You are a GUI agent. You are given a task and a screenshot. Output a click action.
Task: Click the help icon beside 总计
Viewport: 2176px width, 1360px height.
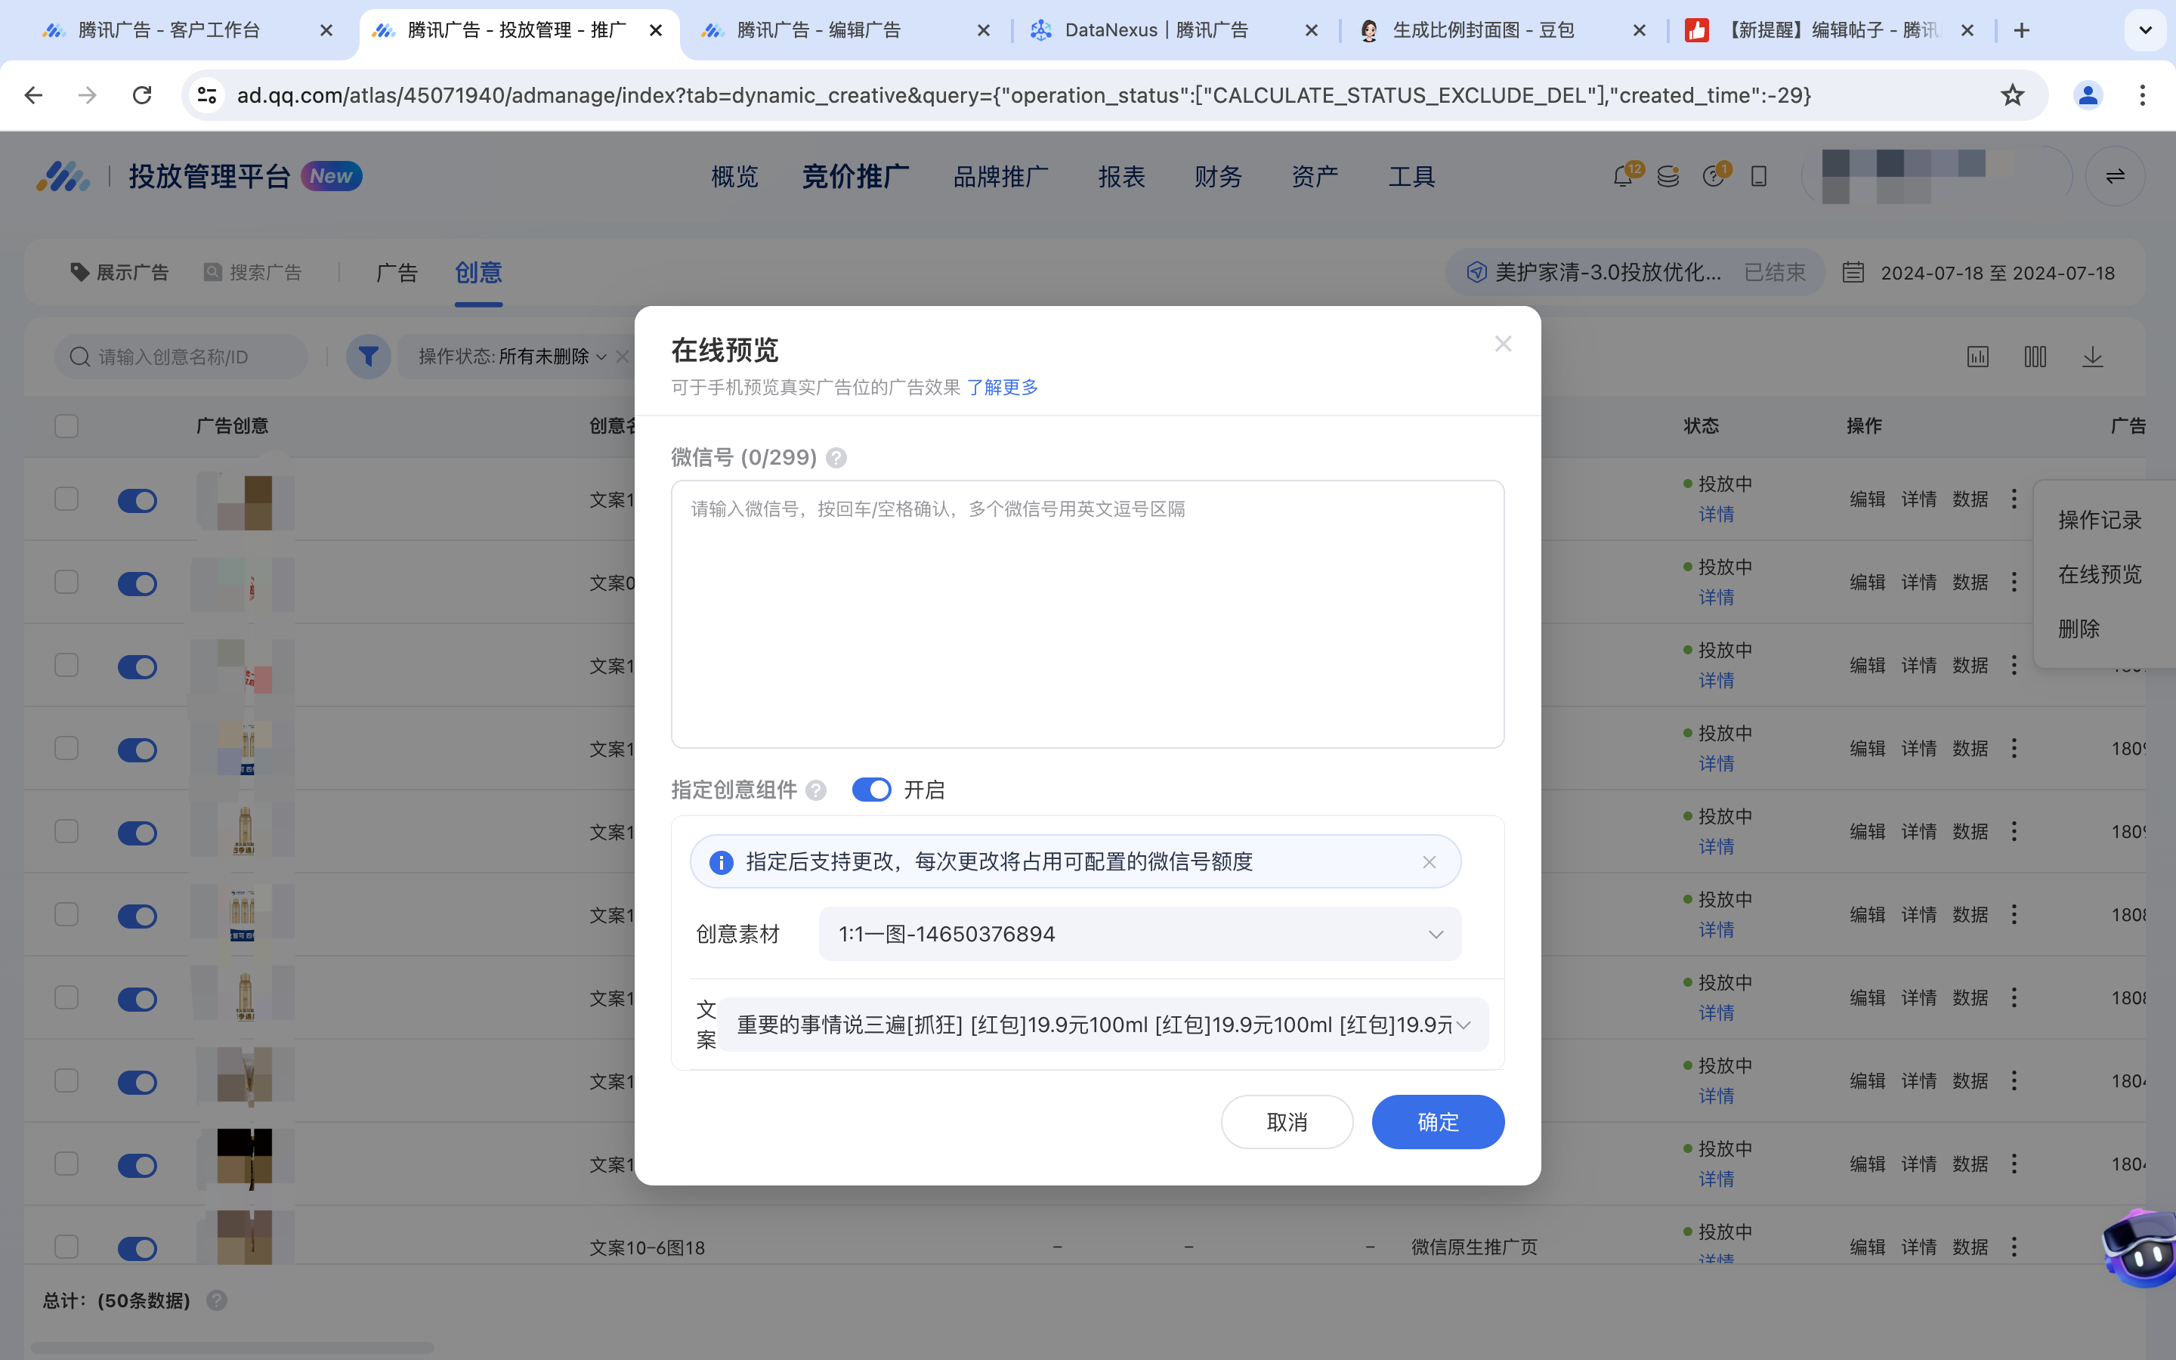click(217, 1300)
